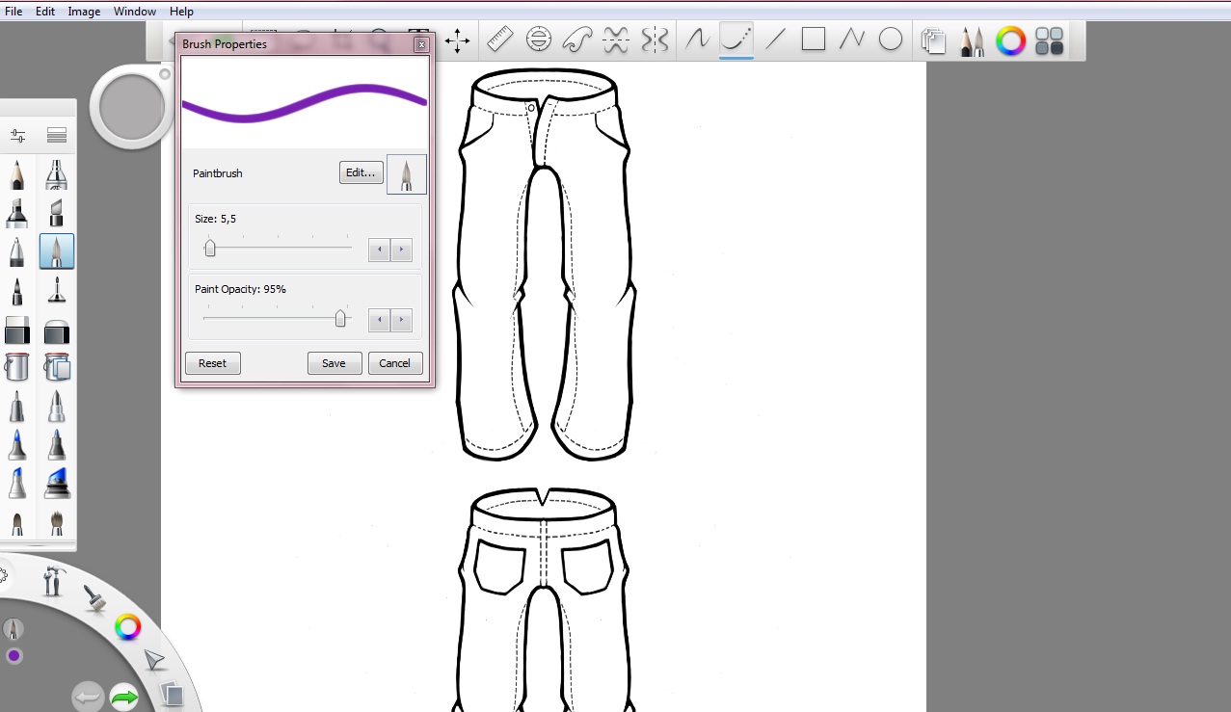Screen dimensions: 1231x712
Task: Select the Pencil brush in palette
Action: click(x=16, y=174)
